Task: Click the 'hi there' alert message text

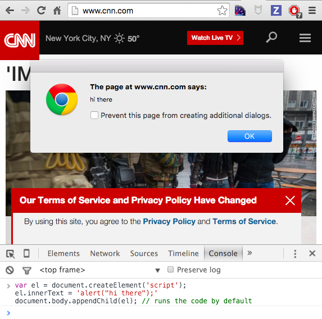Action: [101, 99]
